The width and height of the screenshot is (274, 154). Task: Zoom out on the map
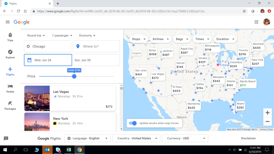tap(267, 122)
